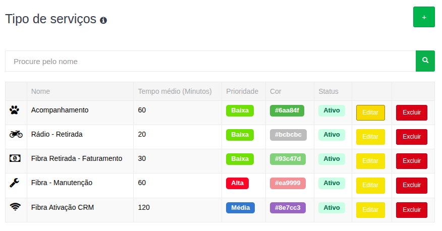Viewport: 442px width, 231px height.
Task: Delete the Rádio - Retirada service
Action: tap(411, 137)
